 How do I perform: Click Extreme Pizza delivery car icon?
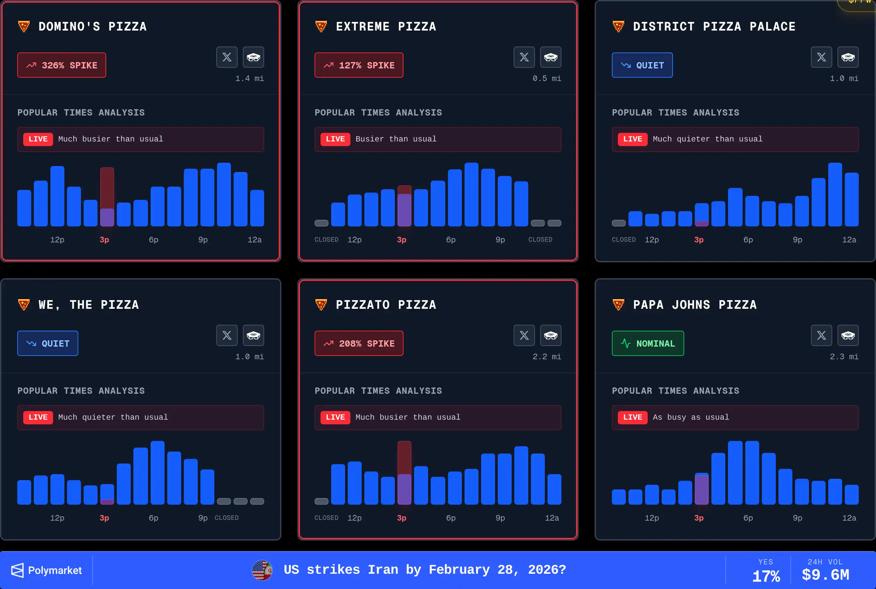550,57
